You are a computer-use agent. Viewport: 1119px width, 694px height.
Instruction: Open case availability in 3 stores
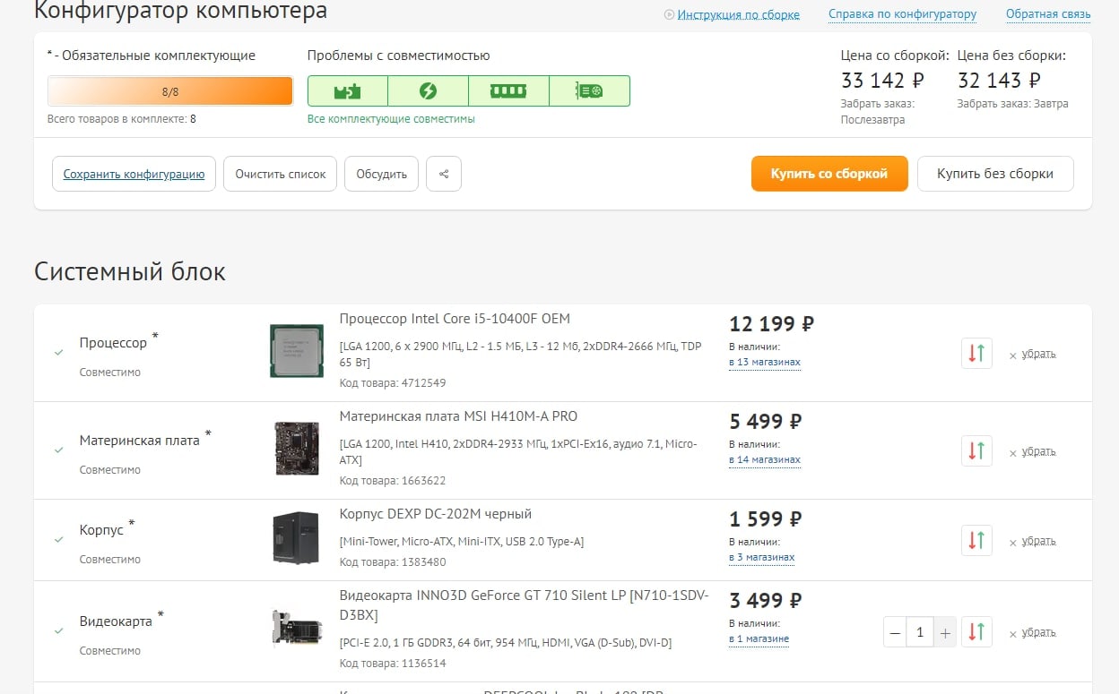(761, 558)
